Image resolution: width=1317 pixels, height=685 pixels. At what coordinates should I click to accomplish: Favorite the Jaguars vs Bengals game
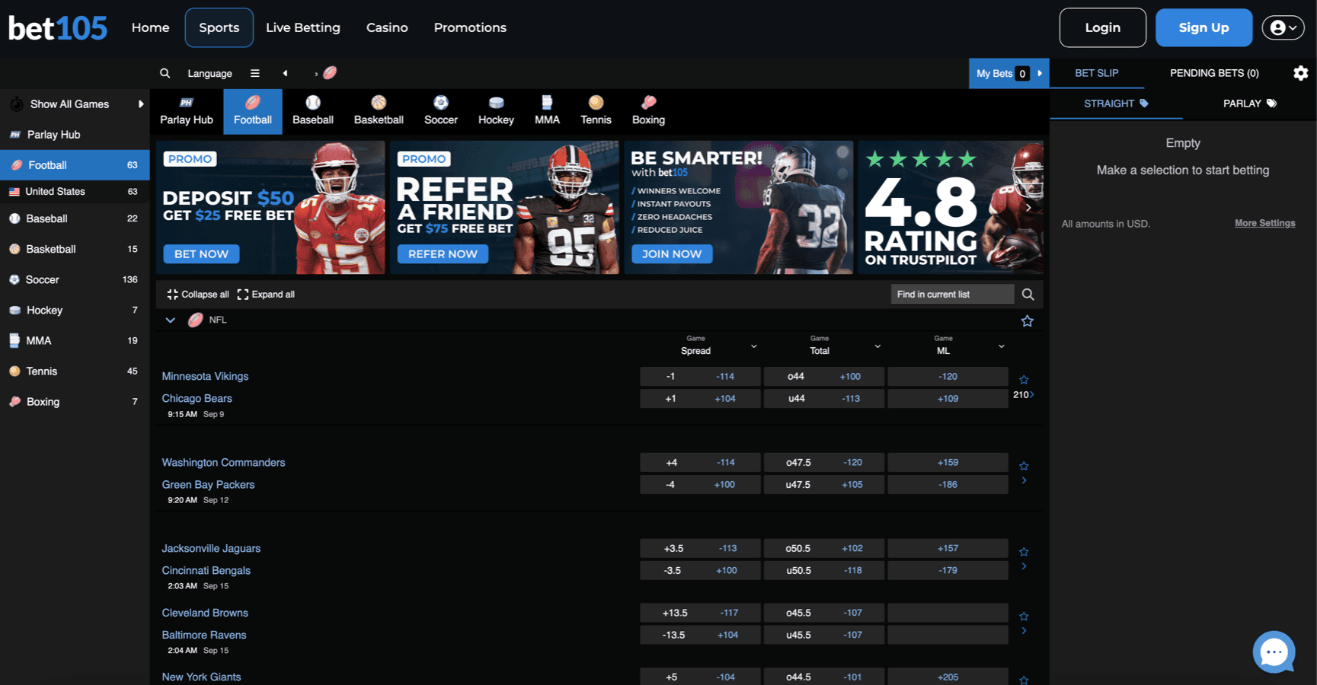point(1024,551)
